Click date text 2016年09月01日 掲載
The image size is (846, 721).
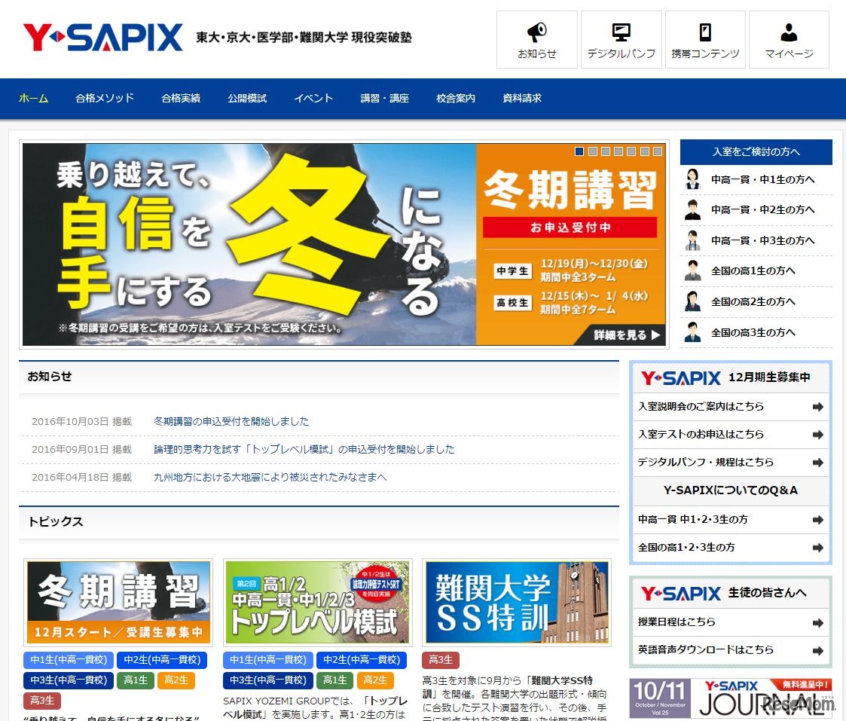click(81, 450)
